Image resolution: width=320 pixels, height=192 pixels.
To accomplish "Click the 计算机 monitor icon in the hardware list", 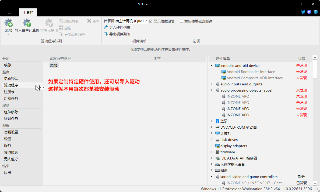I will (217, 133).
